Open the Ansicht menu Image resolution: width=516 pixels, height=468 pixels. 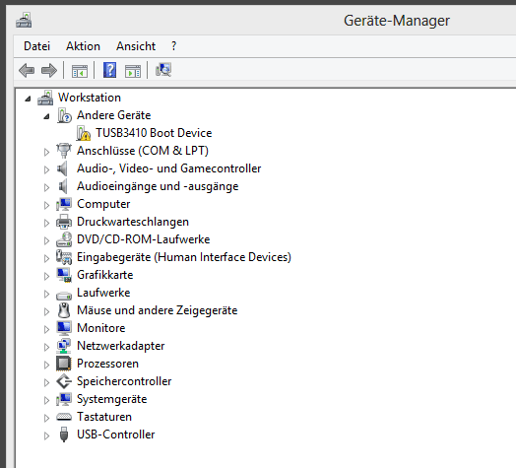point(136,46)
